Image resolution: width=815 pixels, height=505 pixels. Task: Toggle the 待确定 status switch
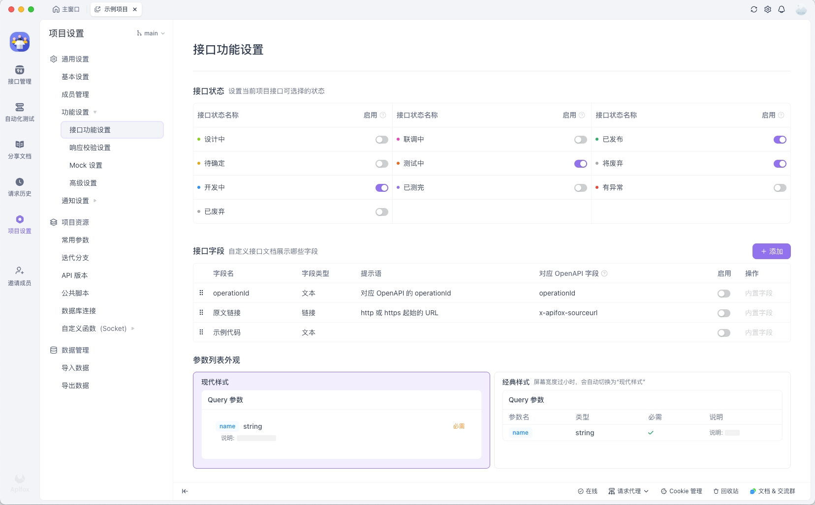[382, 164]
